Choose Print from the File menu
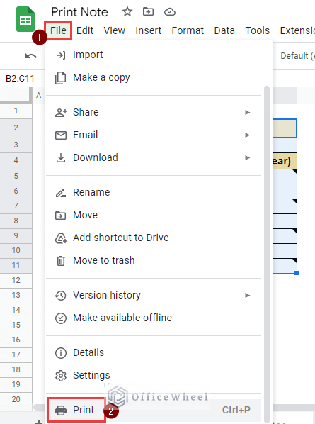 pyautogui.click(x=154, y=411)
